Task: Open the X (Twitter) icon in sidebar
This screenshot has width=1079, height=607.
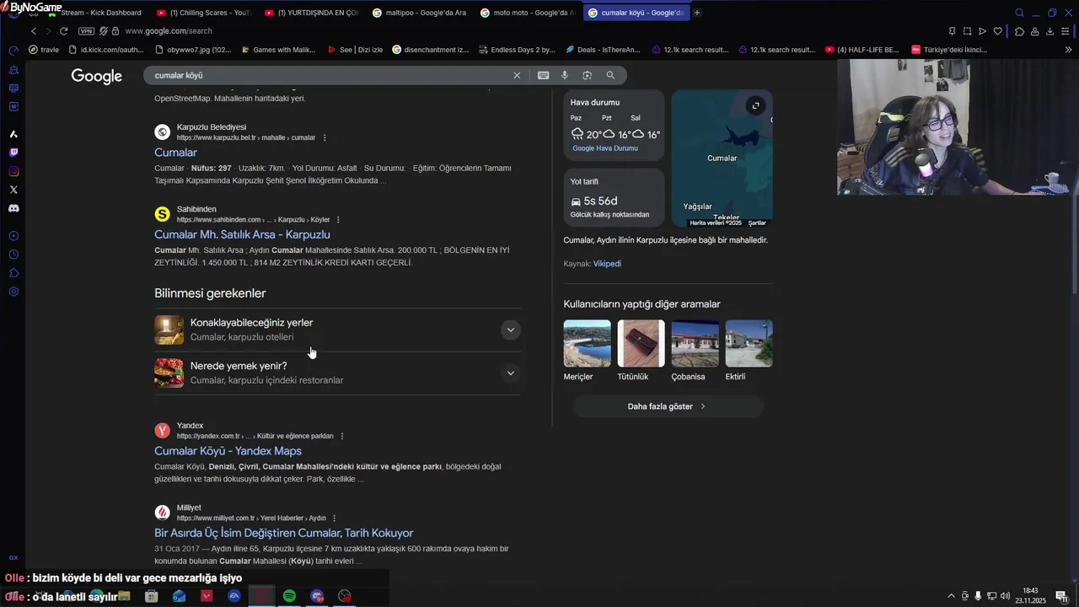Action: point(13,190)
